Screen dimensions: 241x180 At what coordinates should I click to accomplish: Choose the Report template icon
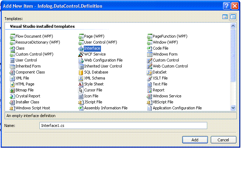point(150,90)
